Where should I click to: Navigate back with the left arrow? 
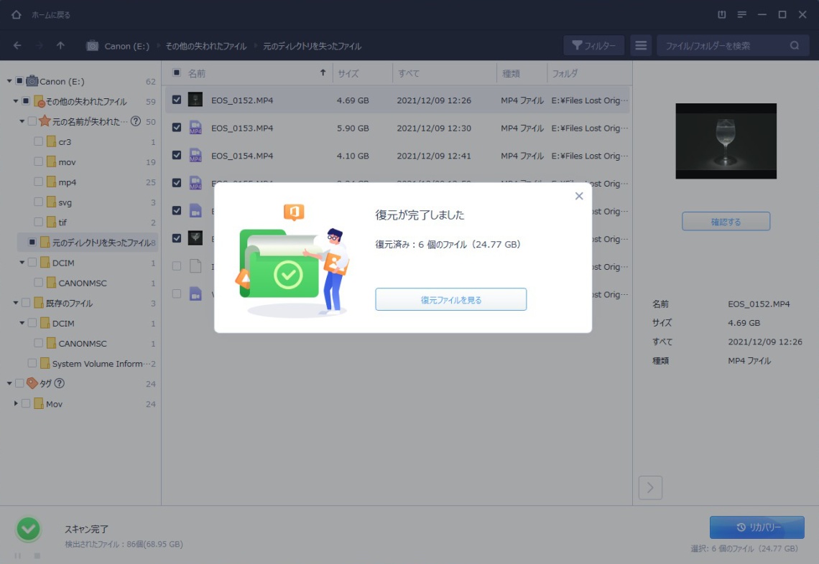coord(17,46)
